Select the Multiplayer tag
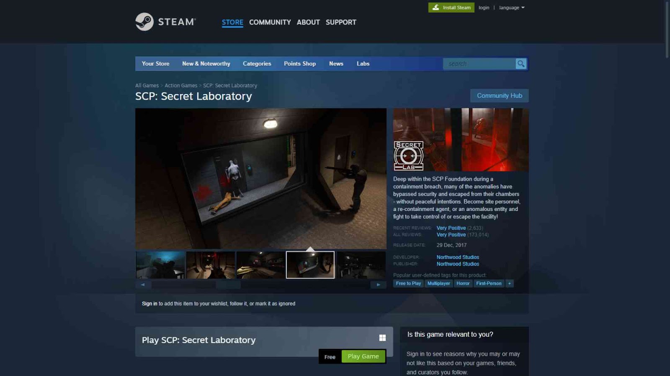Viewport: 670px width, 376px height. click(438, 283)
